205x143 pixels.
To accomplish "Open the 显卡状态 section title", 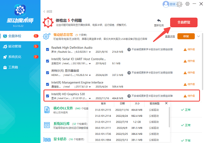I will tap(60, 139).
